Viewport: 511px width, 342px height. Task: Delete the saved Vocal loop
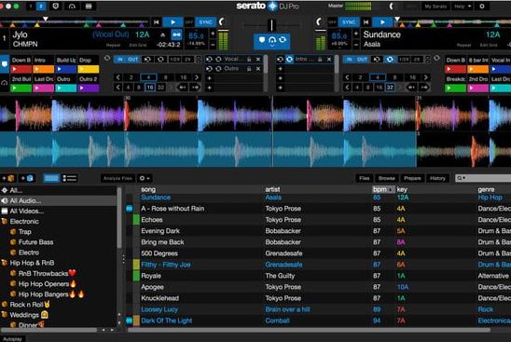click(x=258, y=60)
